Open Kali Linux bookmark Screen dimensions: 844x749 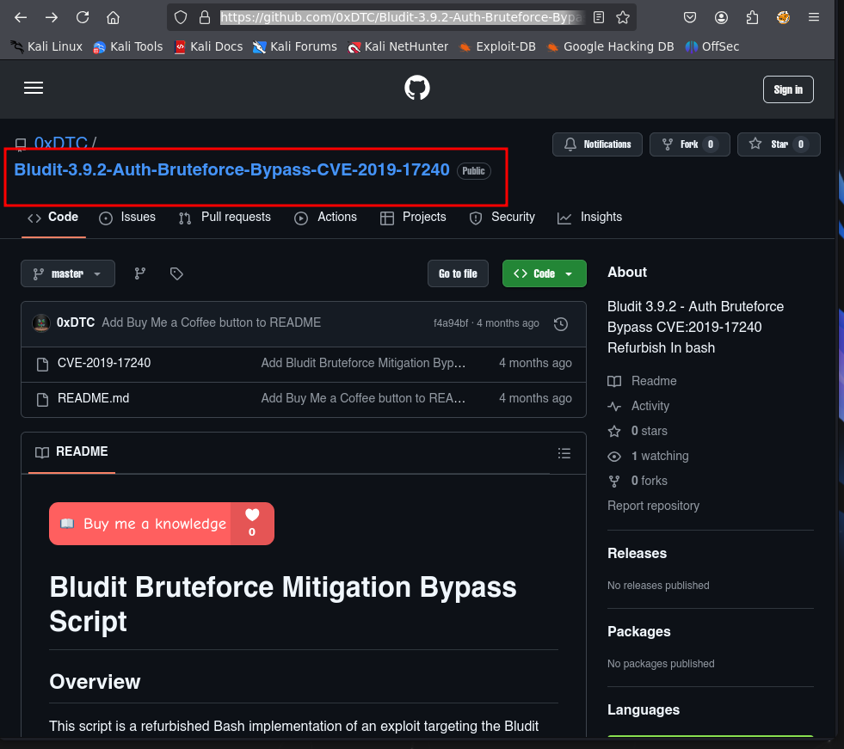(x=46, y=46)
